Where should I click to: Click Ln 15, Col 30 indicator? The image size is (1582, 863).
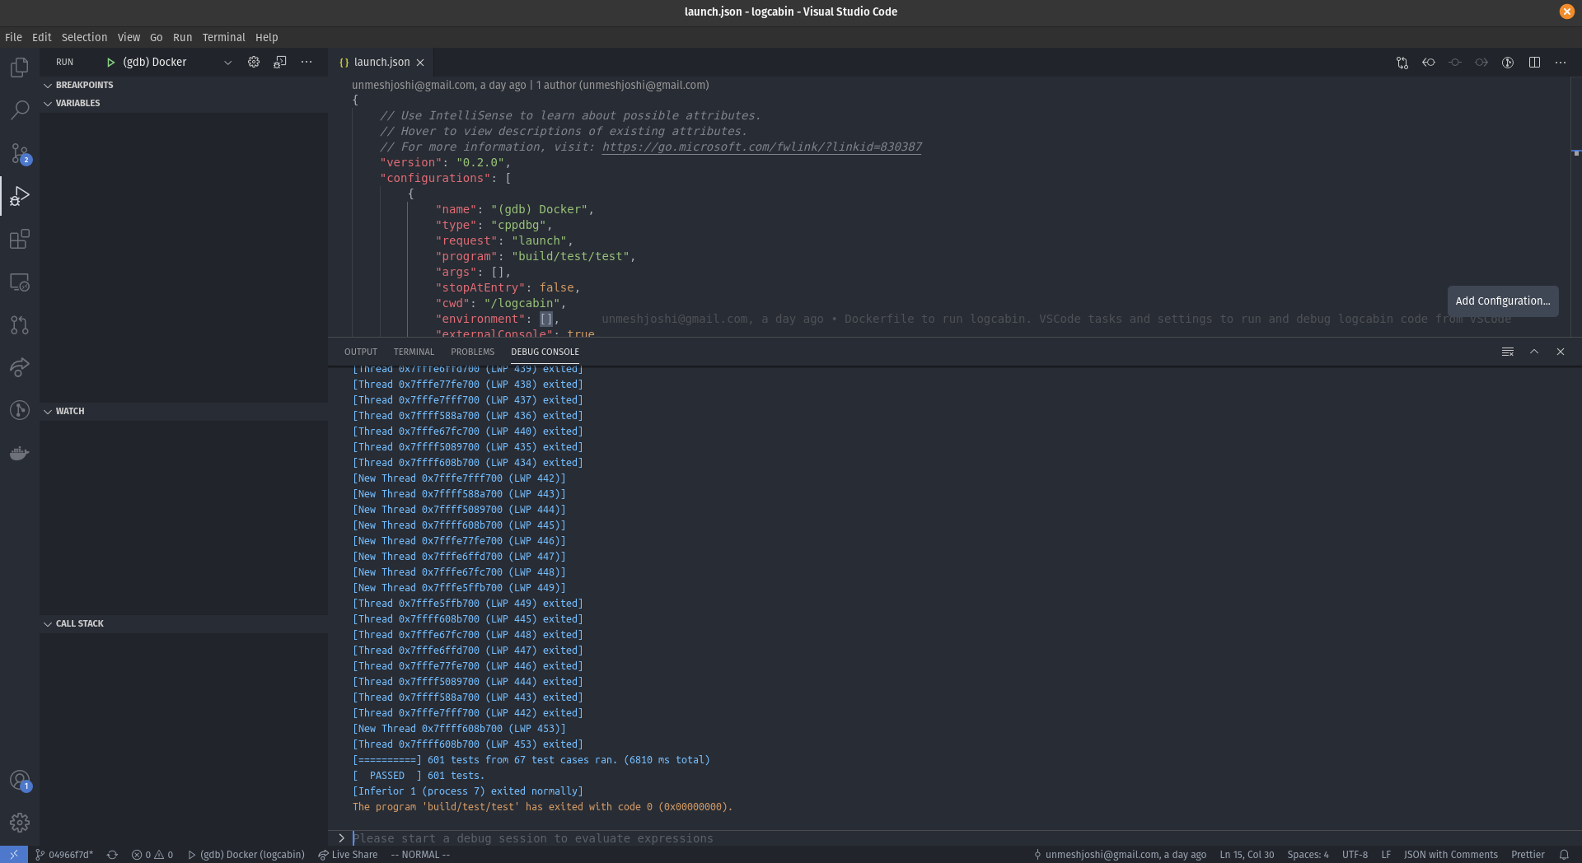[x=1247, y=855]
